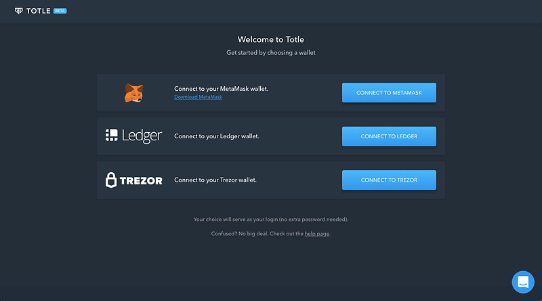Click 'Connect to your Ledger wallet' text
The width and height of the screenshot is (542, 301).
217,136
